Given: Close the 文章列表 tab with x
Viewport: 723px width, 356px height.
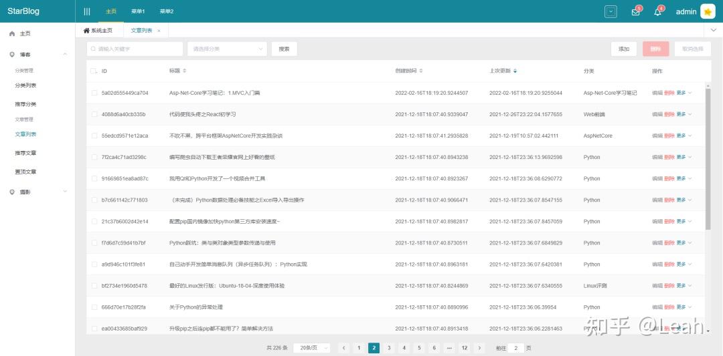Looking at the screenshot, I should click(x=159, y=30).
